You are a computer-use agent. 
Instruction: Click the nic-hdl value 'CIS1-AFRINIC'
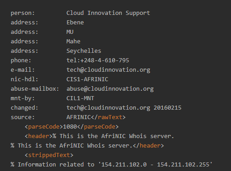coord(87,79)
